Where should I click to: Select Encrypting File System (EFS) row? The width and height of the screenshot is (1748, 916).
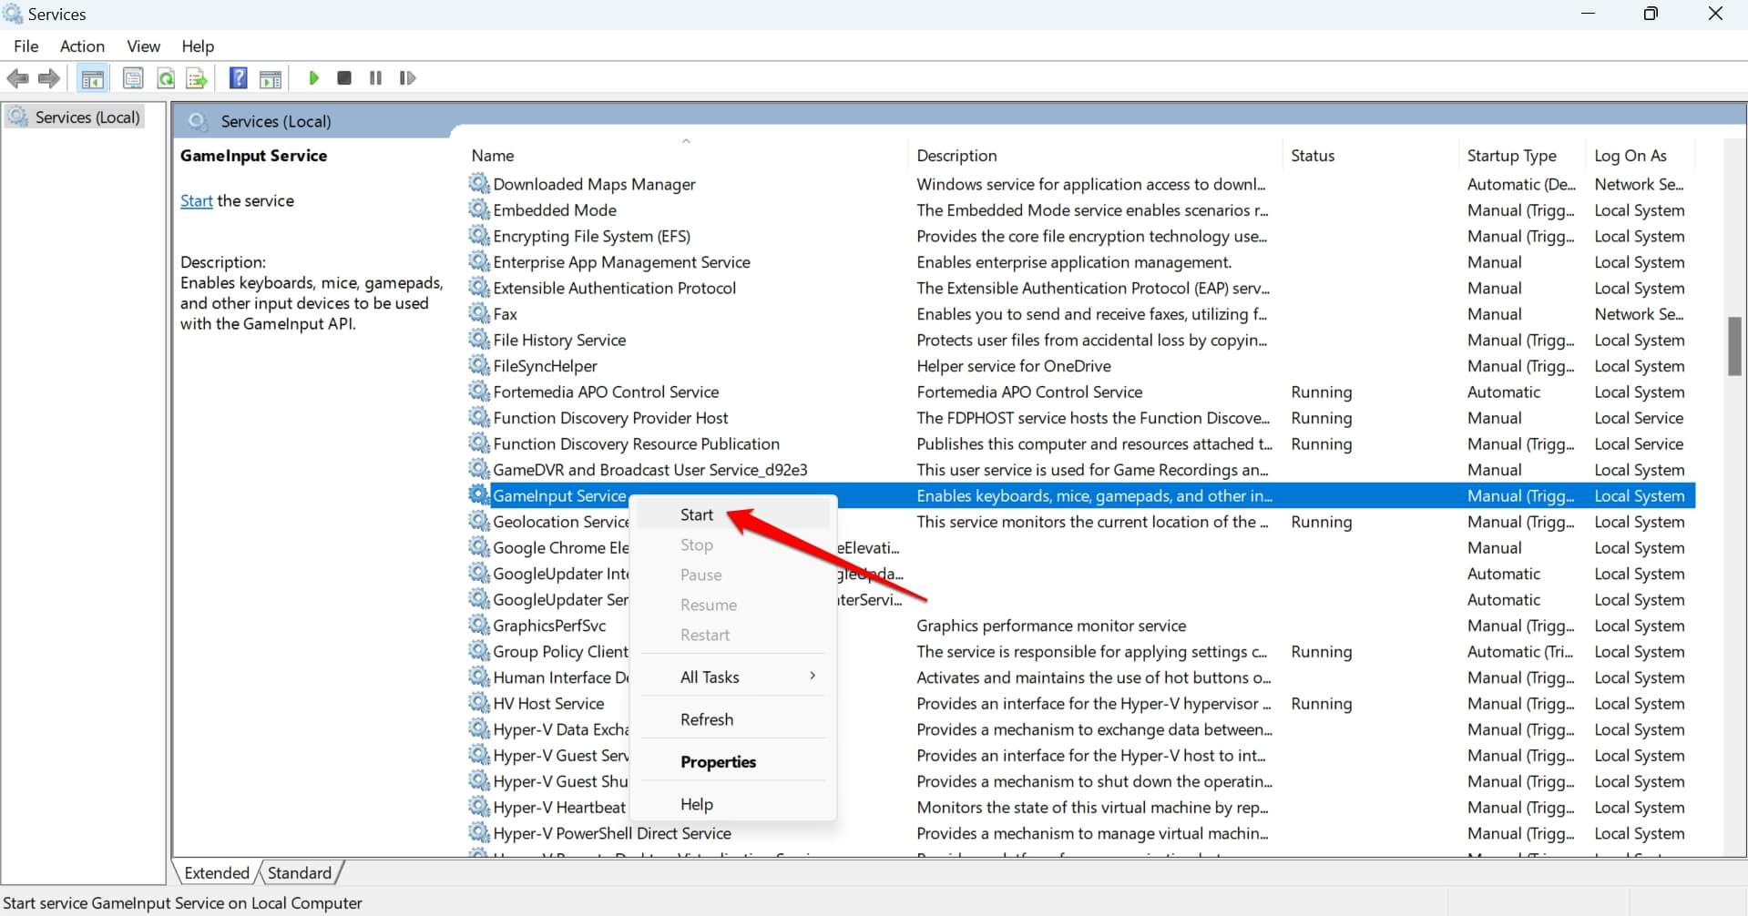(x=1081, y=236)
